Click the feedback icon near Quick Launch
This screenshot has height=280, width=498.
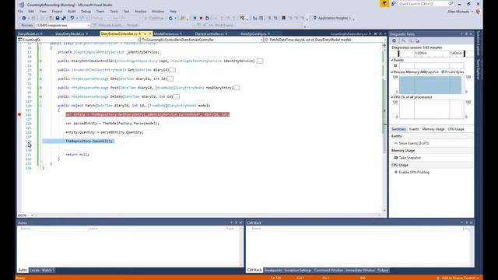click(393, 3)
